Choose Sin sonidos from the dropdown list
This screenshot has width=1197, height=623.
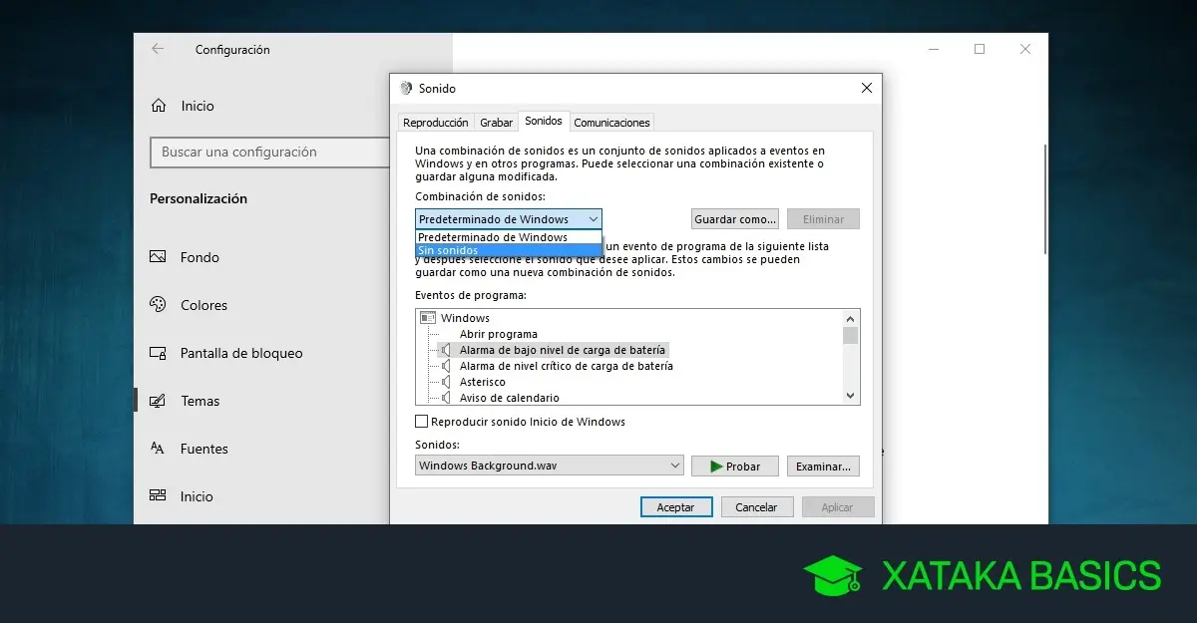[x=509, y=250]
